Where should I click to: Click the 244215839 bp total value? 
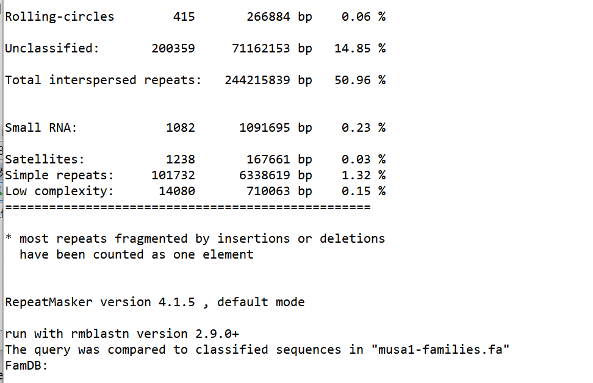(268, 80)
